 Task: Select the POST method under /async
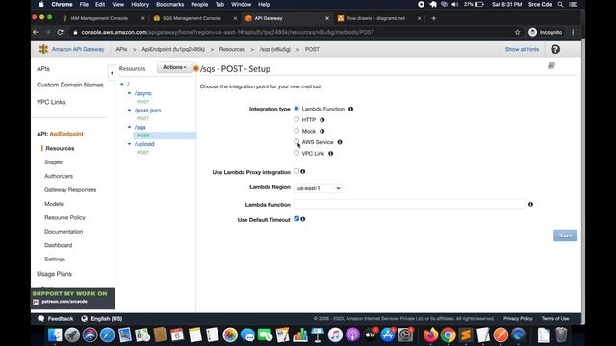[x=142, y=102]
